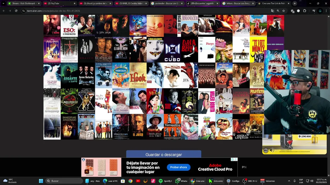
Task: Switch to the lettera Google search tab
Action: pos(239,3)
